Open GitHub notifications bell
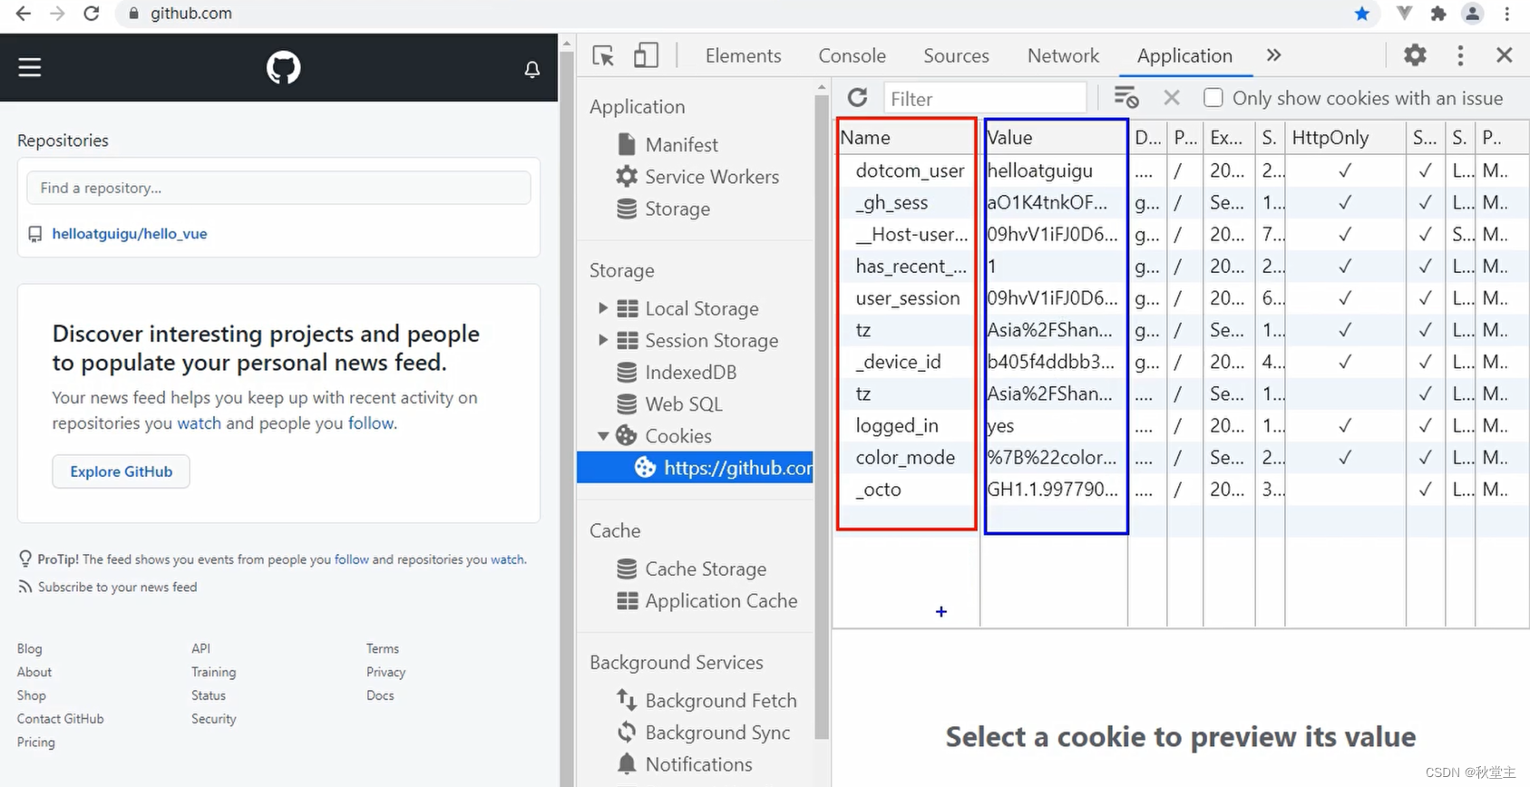1530x787 pixels. 532,69
